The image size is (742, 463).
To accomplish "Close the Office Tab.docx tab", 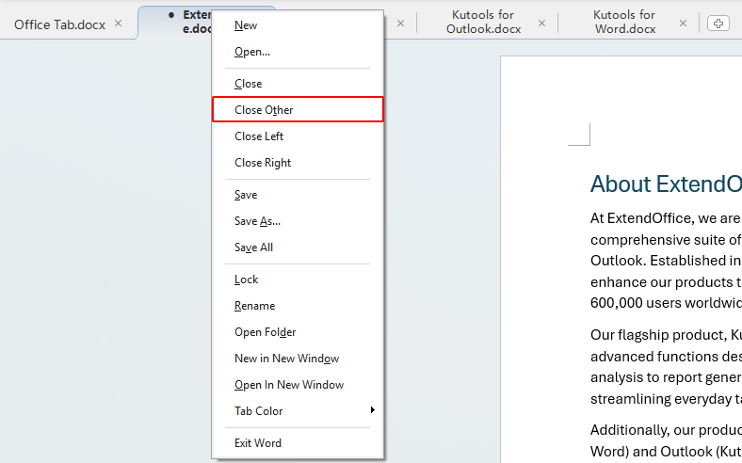I will coord(119,24).
